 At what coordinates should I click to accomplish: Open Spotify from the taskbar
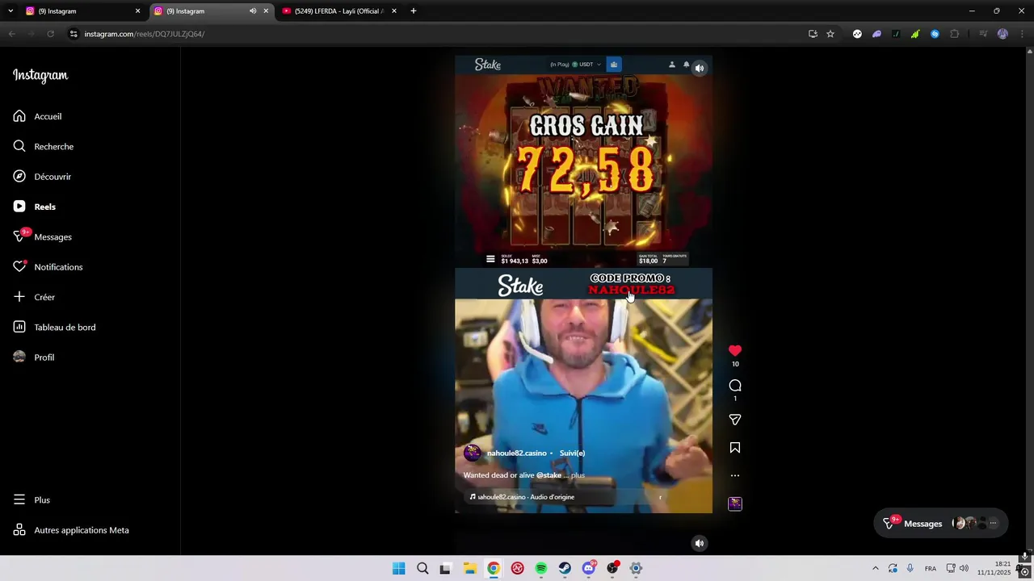(x=541, y=568)
